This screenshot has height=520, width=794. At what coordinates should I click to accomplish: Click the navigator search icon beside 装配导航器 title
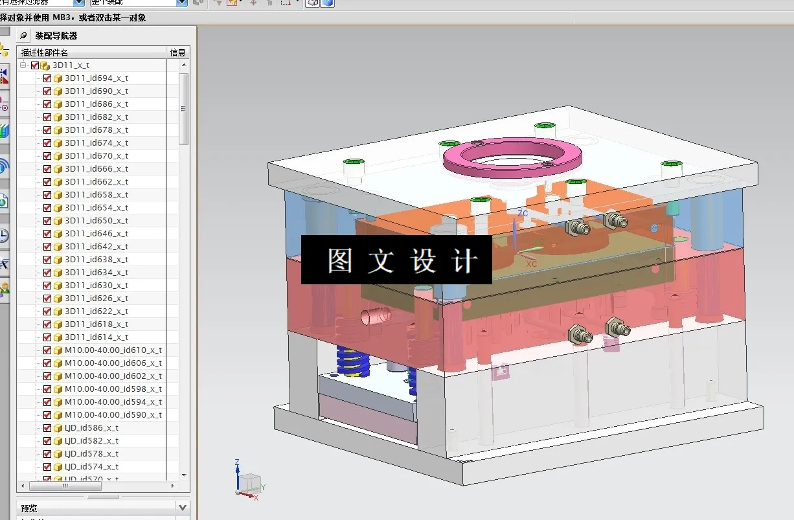[23, 35]
